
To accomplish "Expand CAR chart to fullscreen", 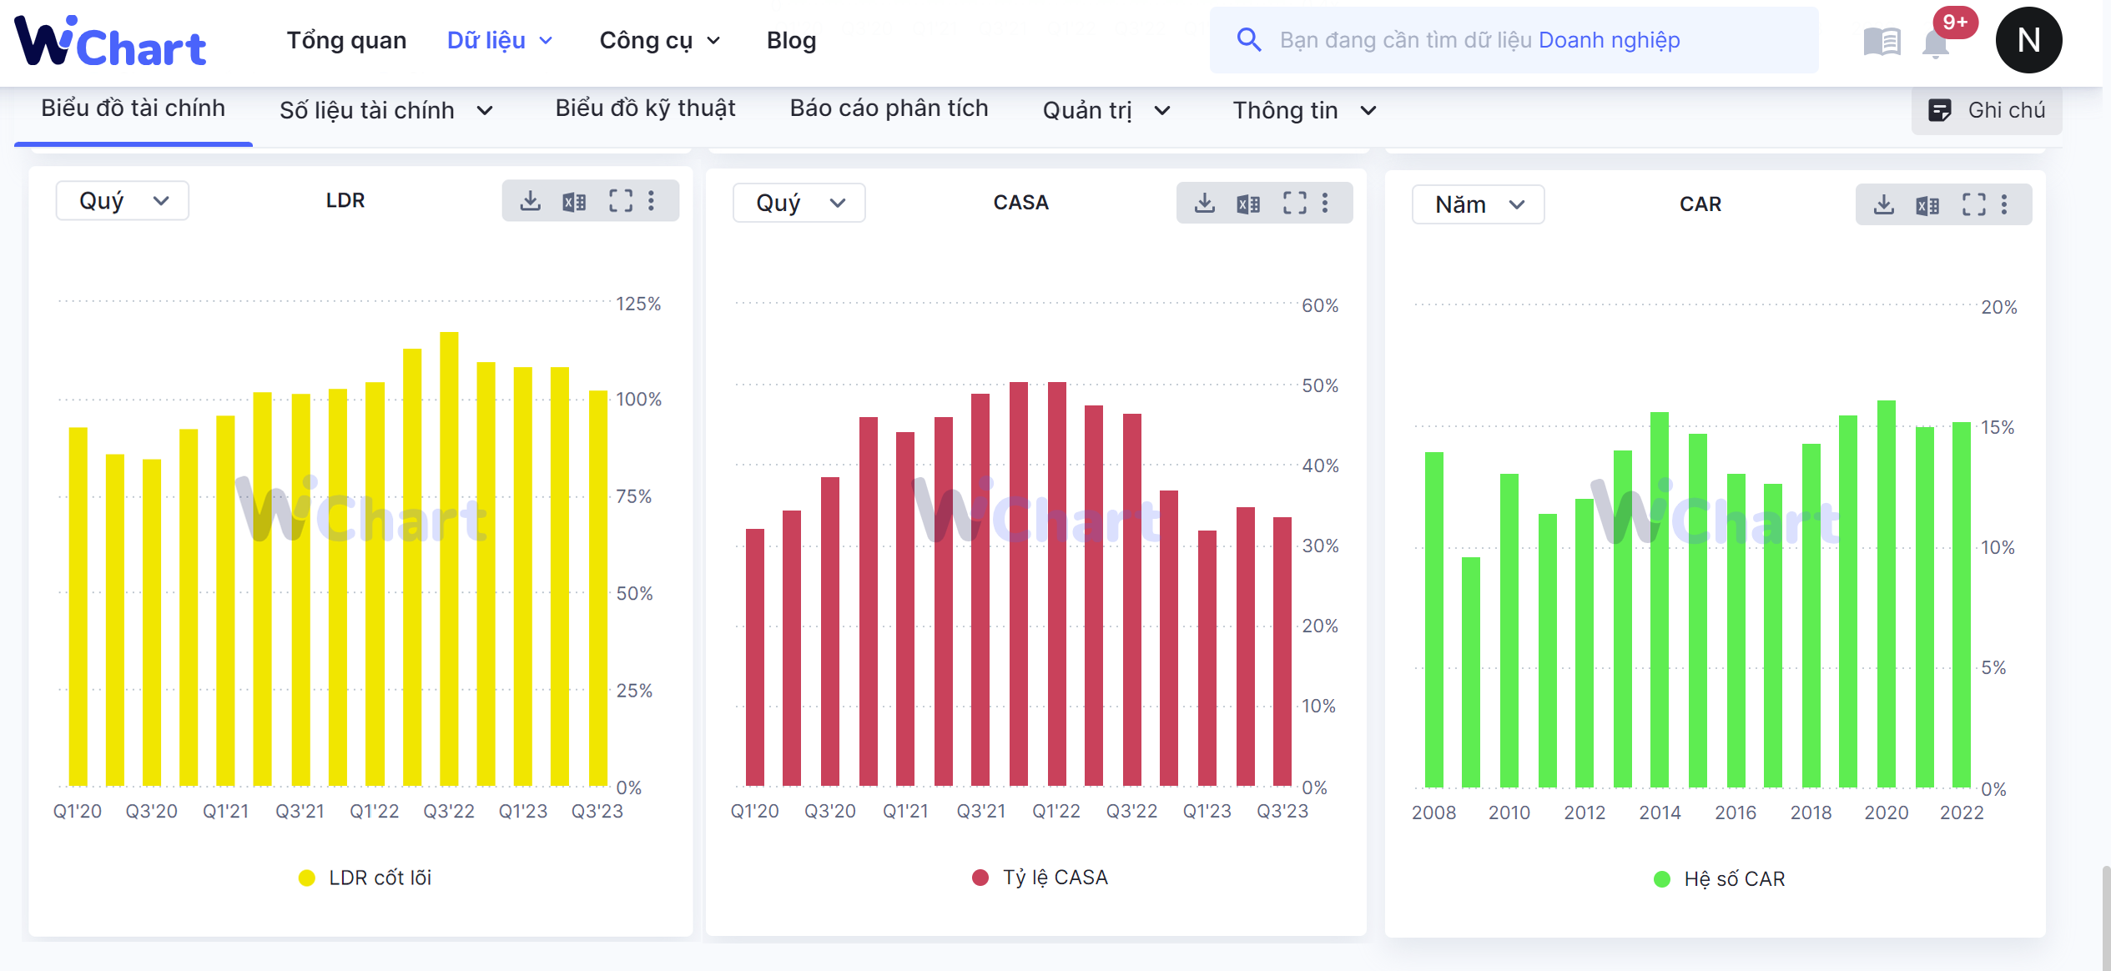I will 1973,204.
